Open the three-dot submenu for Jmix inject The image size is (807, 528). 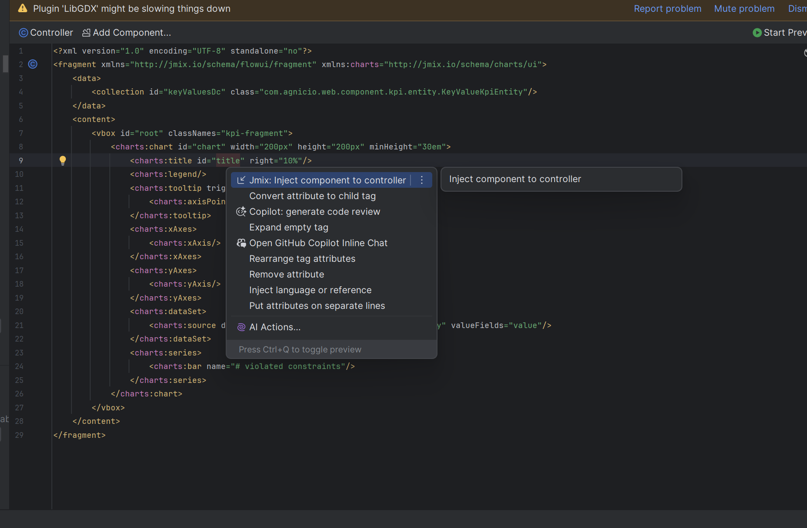(422, 180)
